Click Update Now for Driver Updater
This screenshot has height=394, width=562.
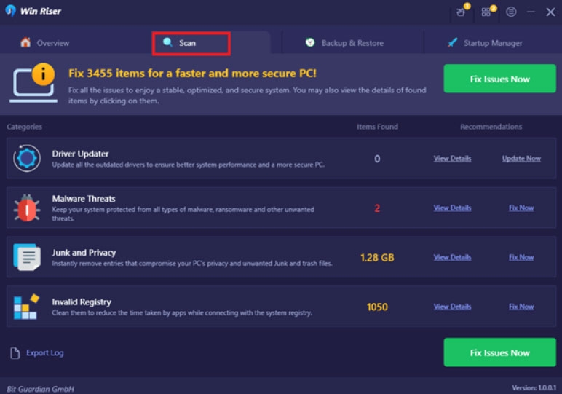coord(521,159)
